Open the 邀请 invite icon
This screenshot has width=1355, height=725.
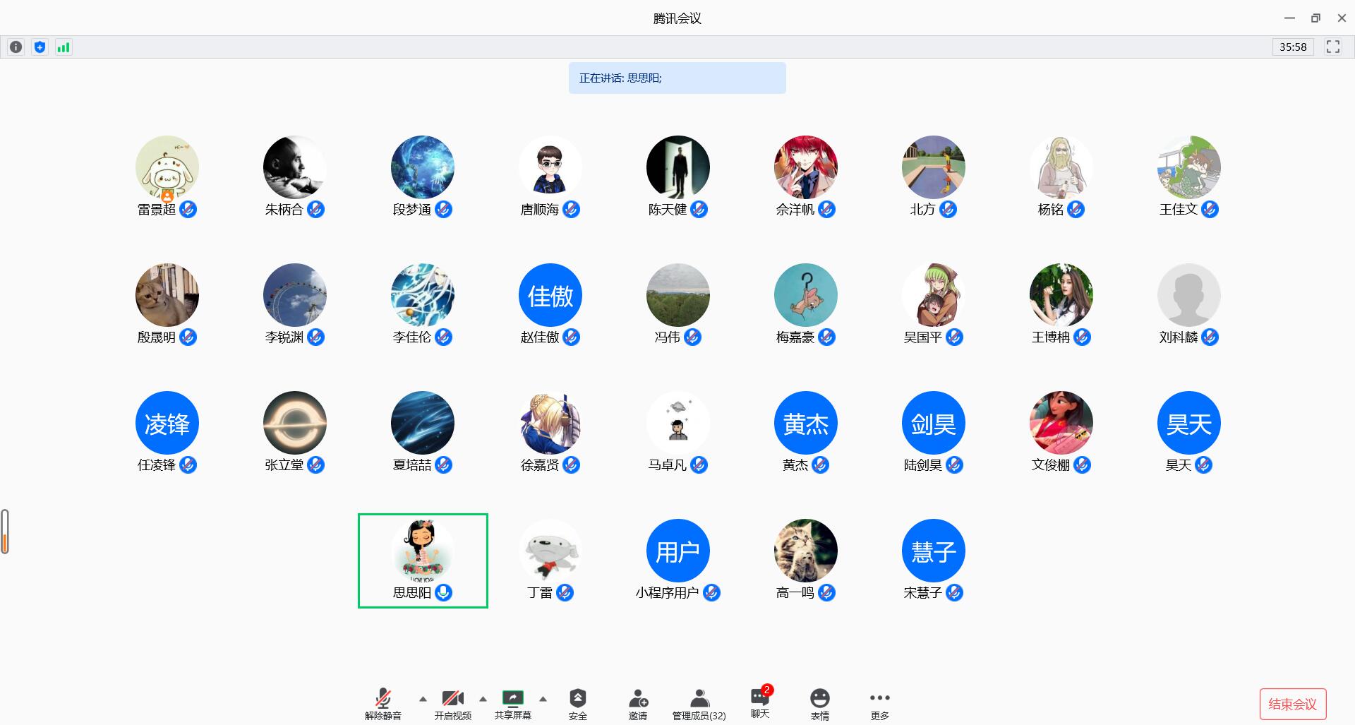638,704
